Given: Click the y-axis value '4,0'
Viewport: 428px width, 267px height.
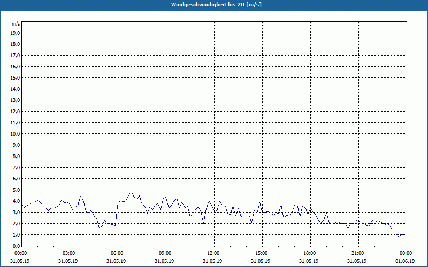Looking at the screenshot, I should [x=16, y=201].
